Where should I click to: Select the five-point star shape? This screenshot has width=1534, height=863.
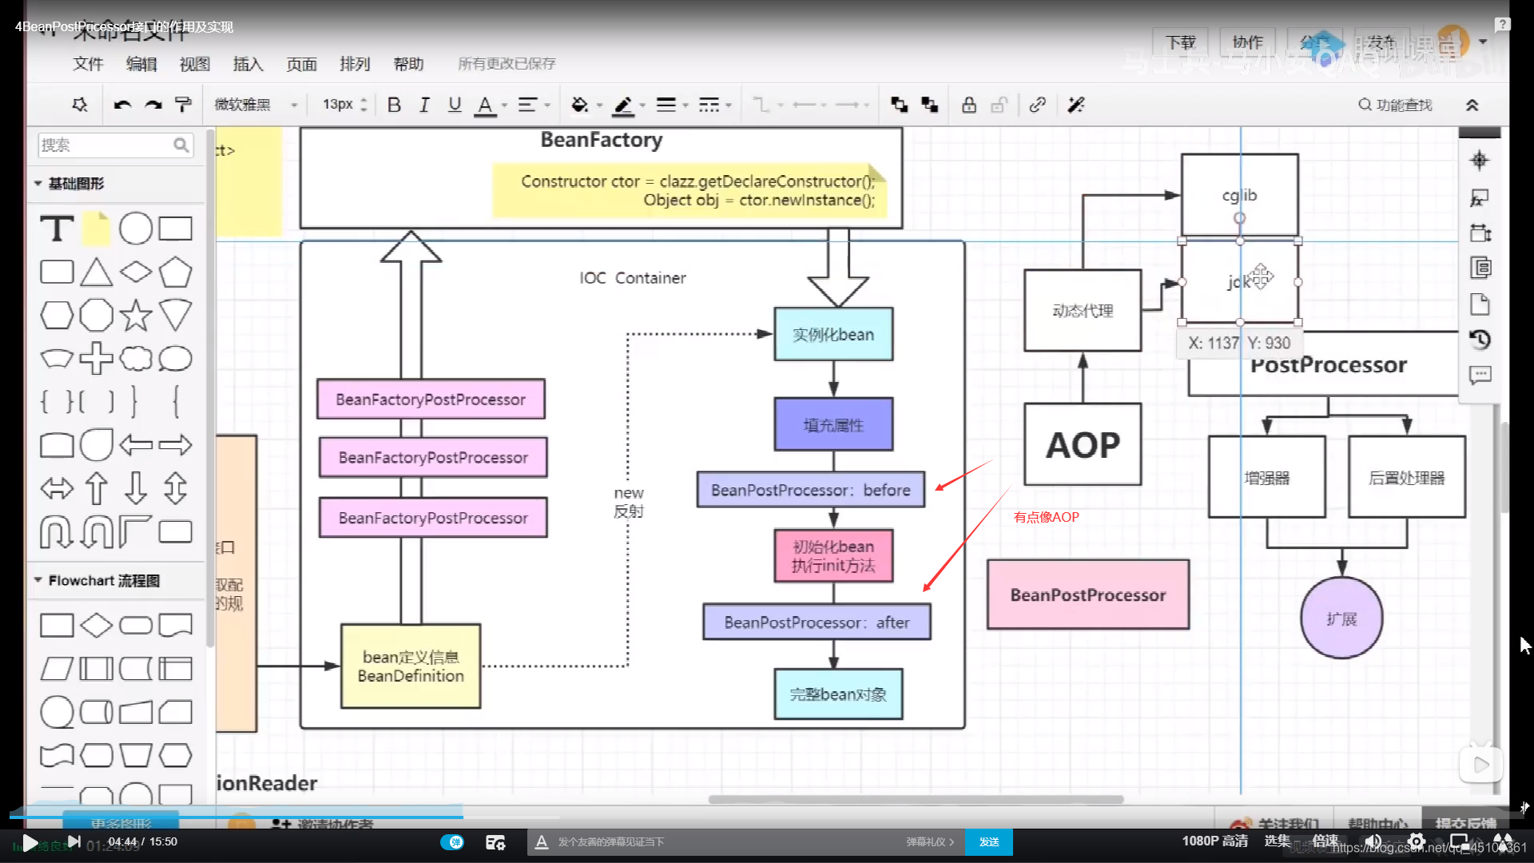(x=136, y=315)
